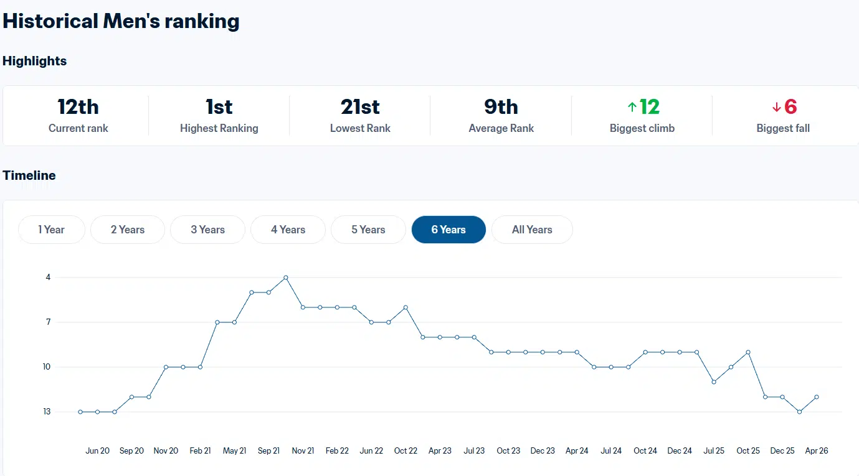
Task: Select the data point above Jun 20
Action: coord(98,412)
